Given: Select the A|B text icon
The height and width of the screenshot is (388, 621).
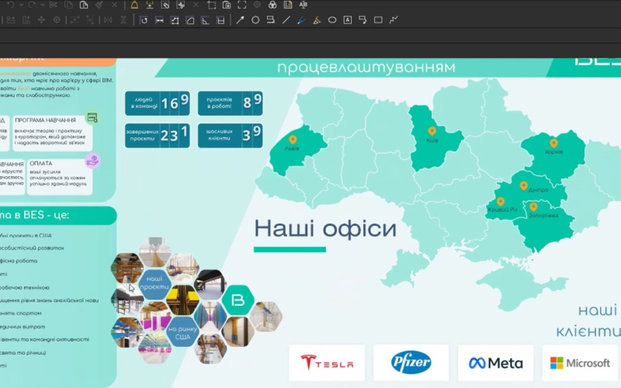Looking at the screenshot, I should 304,5.
